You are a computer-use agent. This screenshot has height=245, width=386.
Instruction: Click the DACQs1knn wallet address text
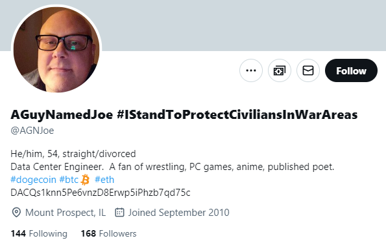(101, 193)
